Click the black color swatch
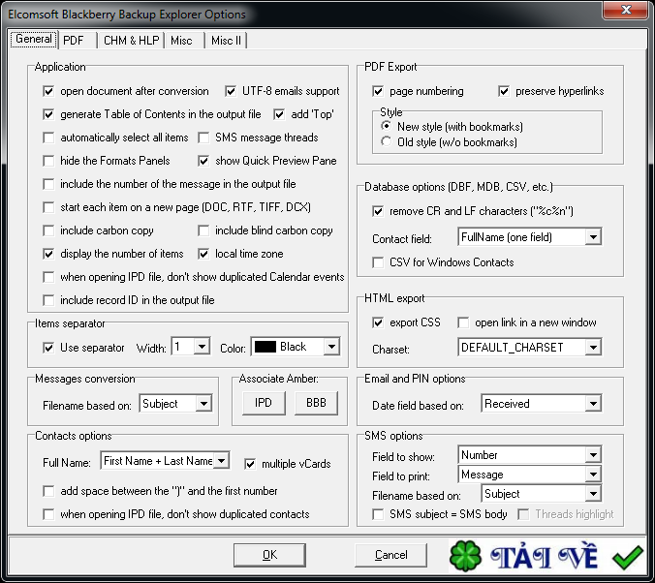Viewport: 655px width, 583px height. pos(265,347)
